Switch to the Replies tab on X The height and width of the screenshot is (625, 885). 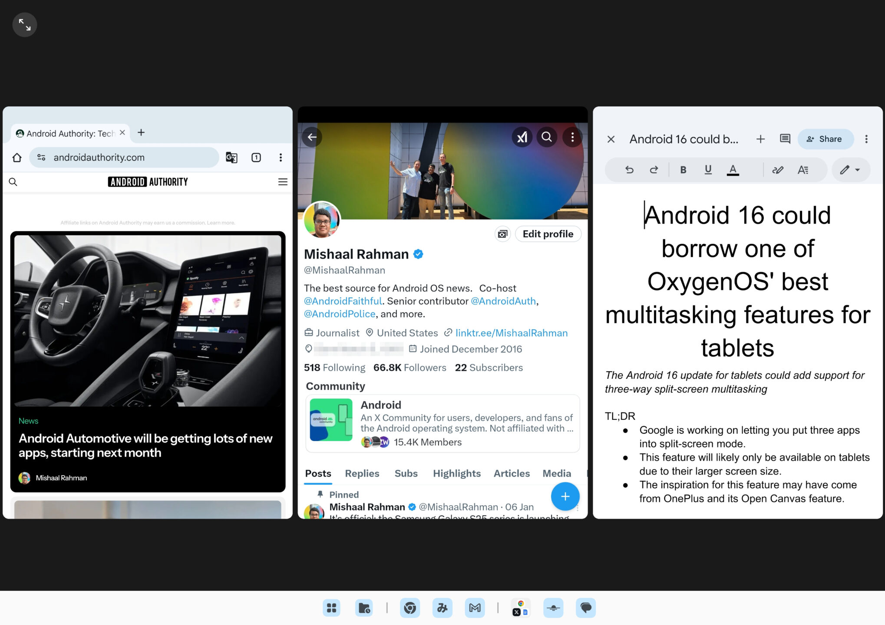point(362,474)
